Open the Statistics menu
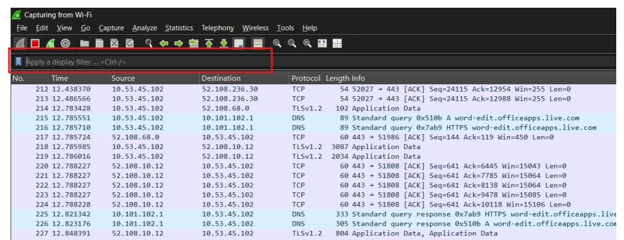 point(179,28)
